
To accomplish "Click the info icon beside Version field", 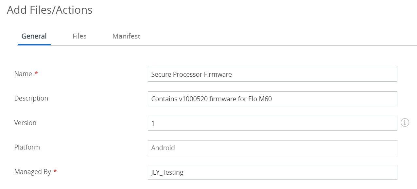I will 405,123.
